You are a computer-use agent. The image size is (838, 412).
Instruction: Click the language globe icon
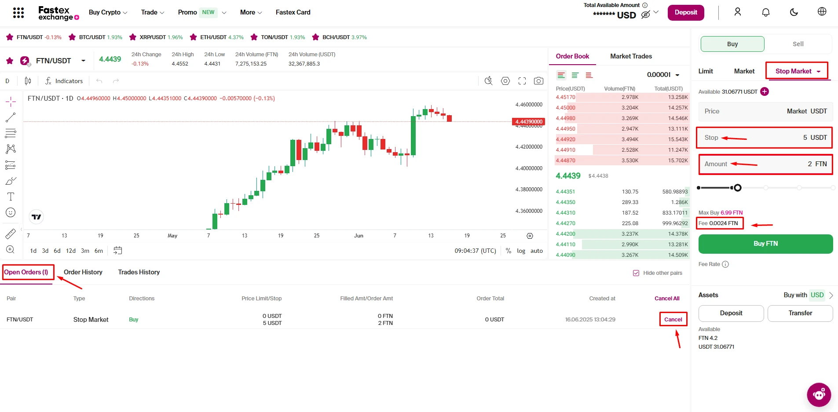pos(822,12)
